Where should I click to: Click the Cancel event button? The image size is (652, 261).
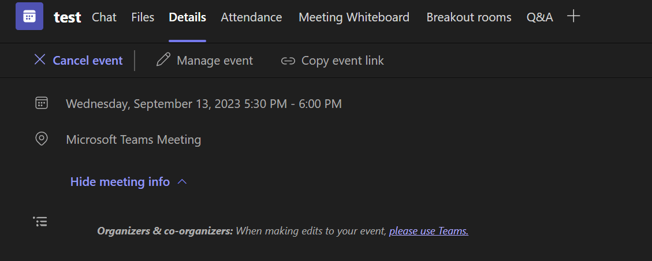click(x=87, y=60)
